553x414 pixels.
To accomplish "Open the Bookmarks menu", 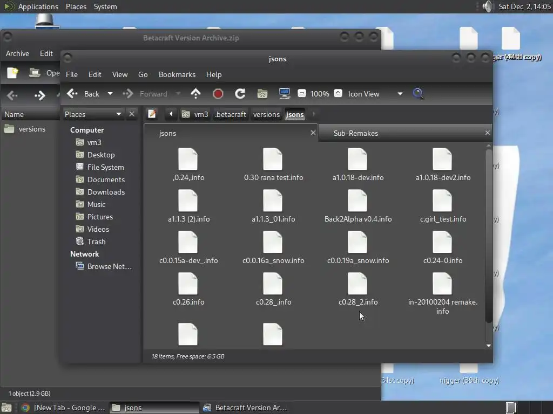I will pos(177,74).
